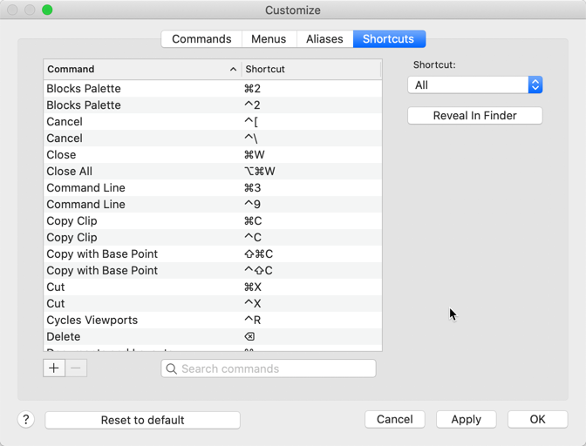Click the Shortcut column header
Screen dimensions: 586x446
[x=311, y=69]
